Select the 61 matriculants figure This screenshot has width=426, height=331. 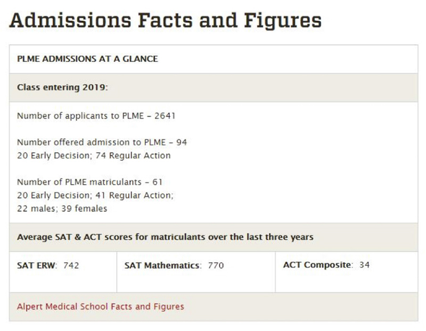[x=157, y=182]
